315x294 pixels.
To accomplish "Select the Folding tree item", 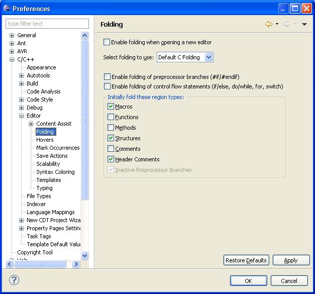I will [x=46, y=132].
